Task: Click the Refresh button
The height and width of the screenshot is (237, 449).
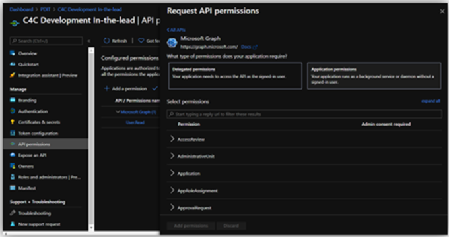Action: coord(115,41)
